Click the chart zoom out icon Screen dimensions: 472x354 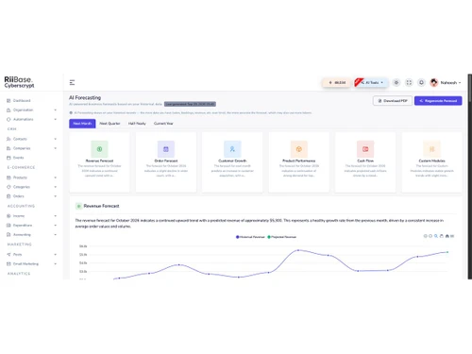click(x=430, y=236)
